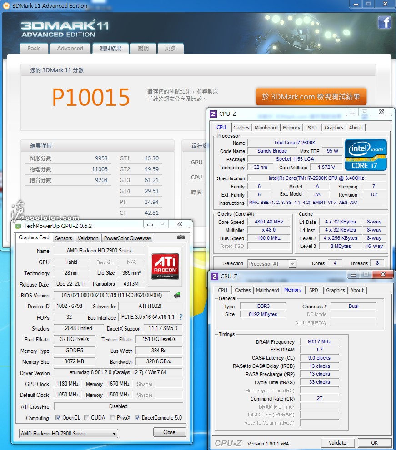Open the Processor #1 selection dropdown
Viewport: 396px width, 450px height.
(x=271, y=264)
